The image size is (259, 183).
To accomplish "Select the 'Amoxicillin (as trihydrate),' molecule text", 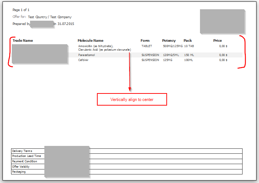I will click(96, 46).
